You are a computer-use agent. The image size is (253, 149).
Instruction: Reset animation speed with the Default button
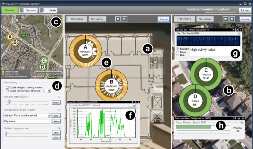56,102
